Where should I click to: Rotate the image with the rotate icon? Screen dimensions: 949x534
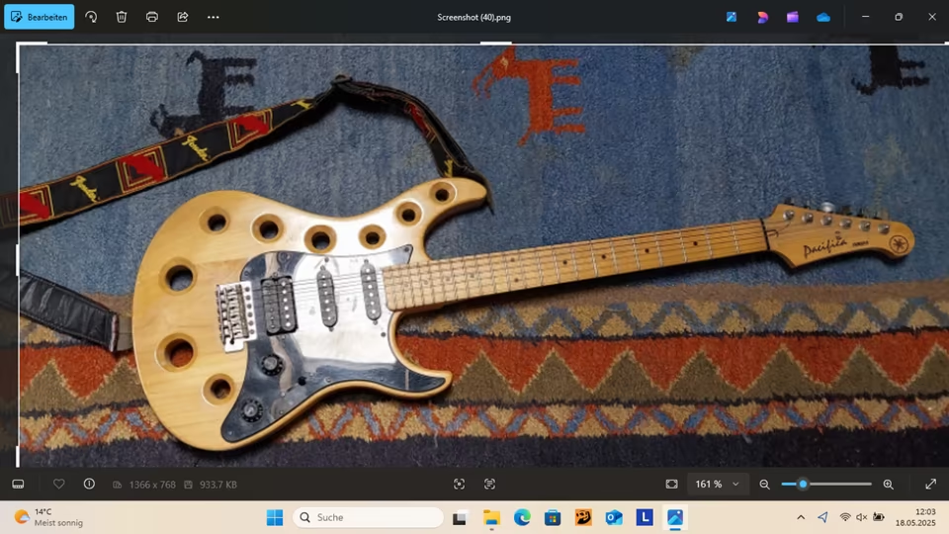click(x=91, y=17)
